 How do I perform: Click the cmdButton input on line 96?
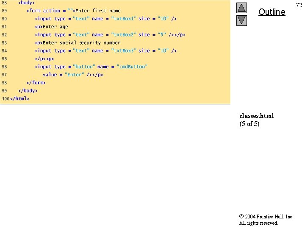[91, 67]
